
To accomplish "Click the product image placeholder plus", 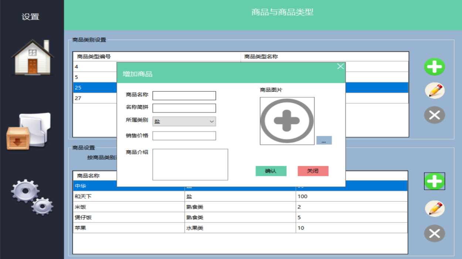I will point(287,121).
